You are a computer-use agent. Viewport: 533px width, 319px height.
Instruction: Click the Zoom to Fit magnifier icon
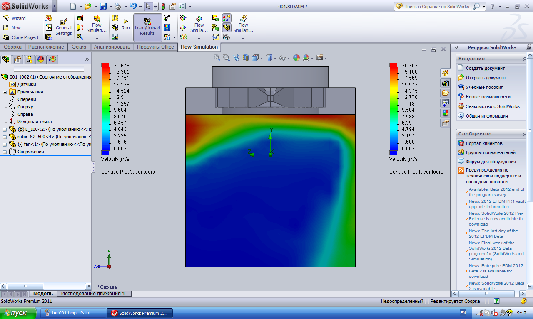click(x=217, y=58)
